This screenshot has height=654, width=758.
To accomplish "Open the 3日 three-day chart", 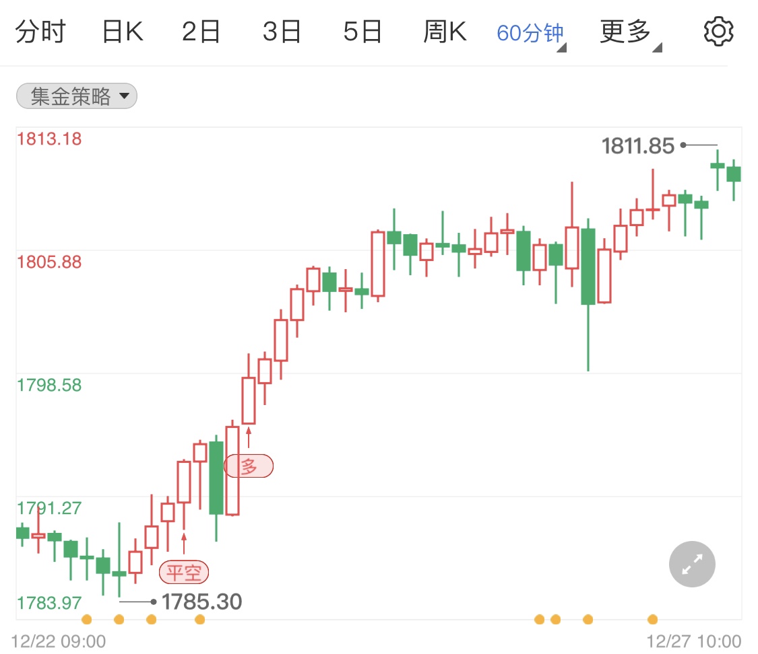I will (x=281, y=30).
